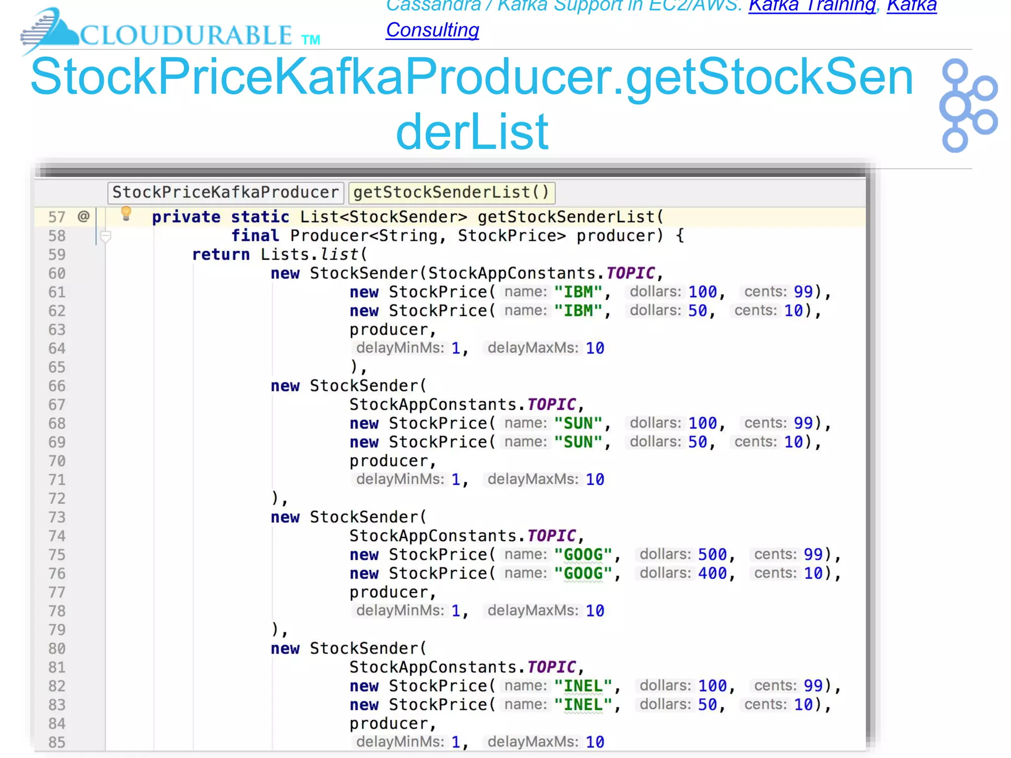Click line number 57 in gutter
The width and height of the screenshot is (1011, 758).
point(57,217)
